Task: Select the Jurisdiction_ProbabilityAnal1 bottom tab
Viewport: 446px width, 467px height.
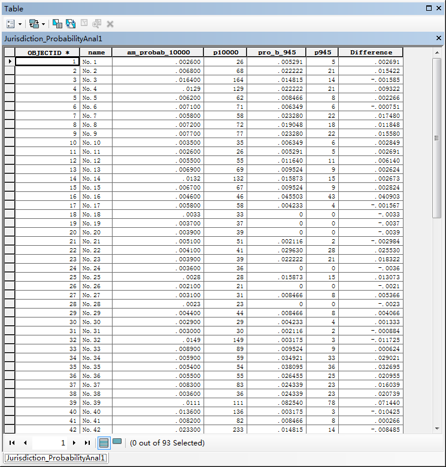Action: 54,458
